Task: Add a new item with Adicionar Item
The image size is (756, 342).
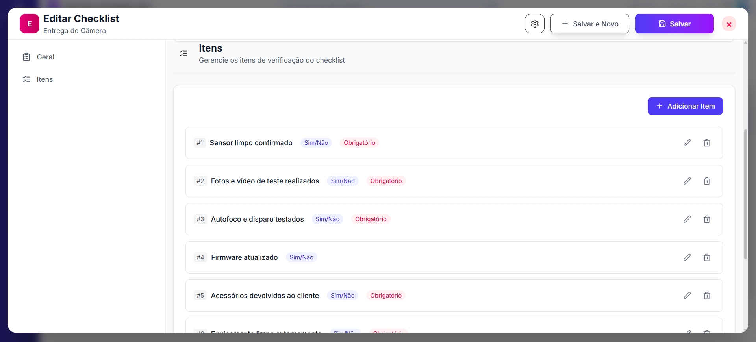Action: pyautogui.click(x=685, y=106)
